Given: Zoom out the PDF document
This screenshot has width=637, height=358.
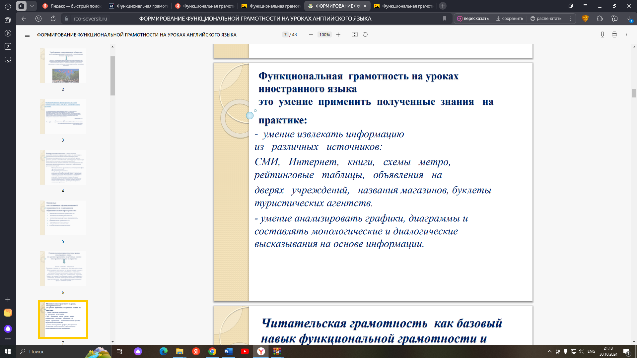Looking at the screenshot, I should [311, 35].
